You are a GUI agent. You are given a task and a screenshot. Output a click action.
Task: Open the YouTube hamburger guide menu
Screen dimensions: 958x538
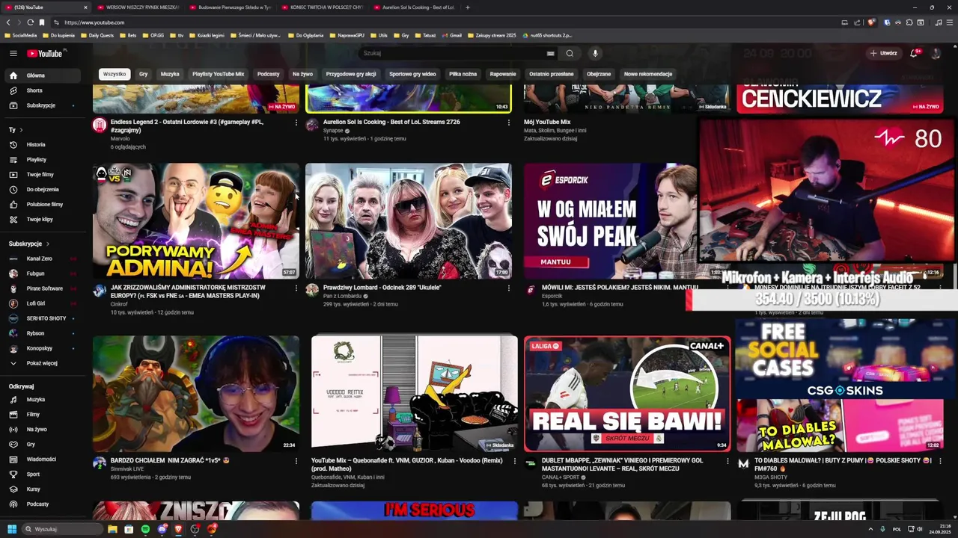coord(13,53)
